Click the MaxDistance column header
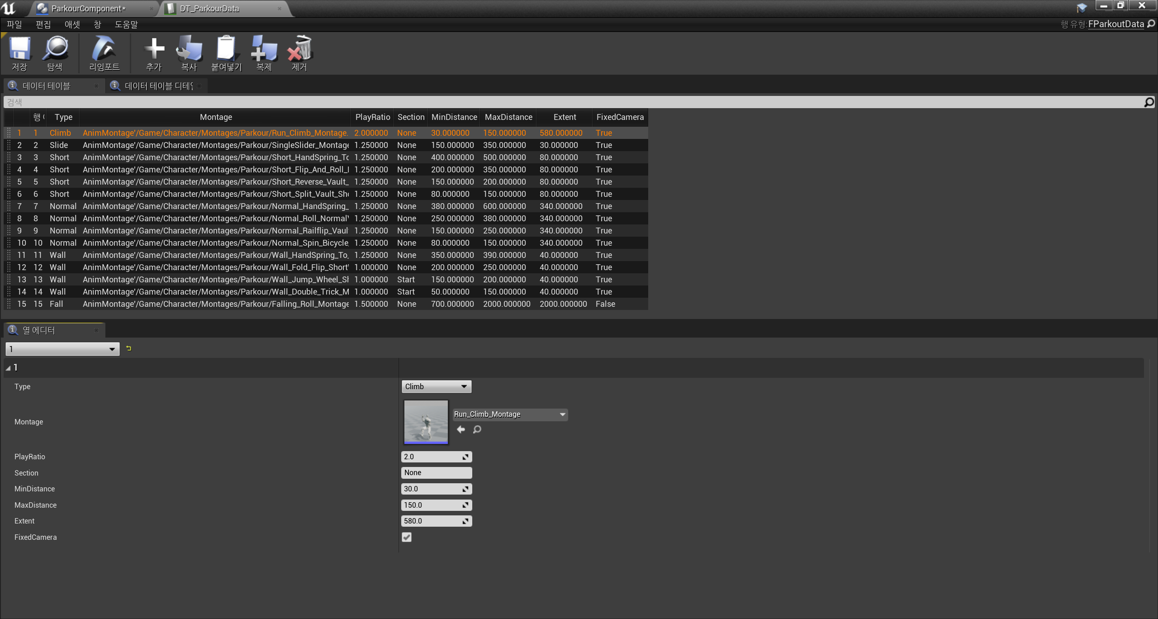 coord(508,117)
